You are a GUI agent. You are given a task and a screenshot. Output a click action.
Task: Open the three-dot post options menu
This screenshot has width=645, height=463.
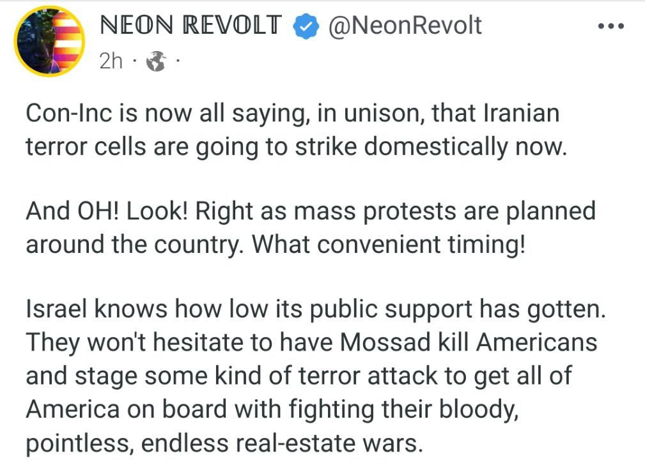click(x=611, y=26)
